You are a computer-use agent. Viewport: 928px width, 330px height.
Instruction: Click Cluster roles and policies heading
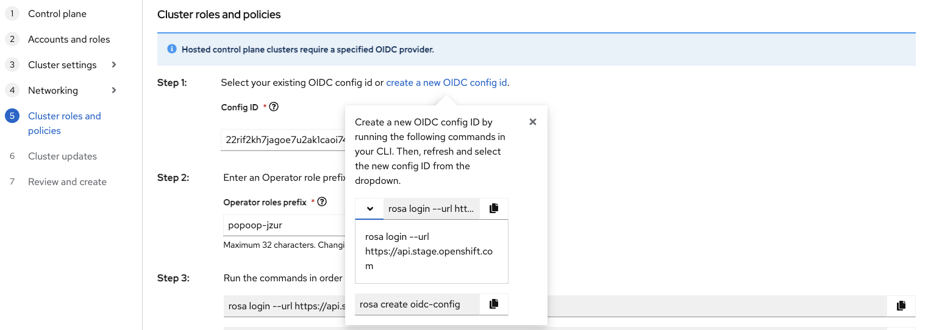point(219,14)
